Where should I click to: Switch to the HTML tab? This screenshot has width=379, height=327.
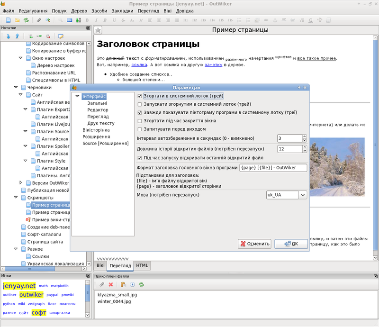pyautogui.click(x=142, y=265)
